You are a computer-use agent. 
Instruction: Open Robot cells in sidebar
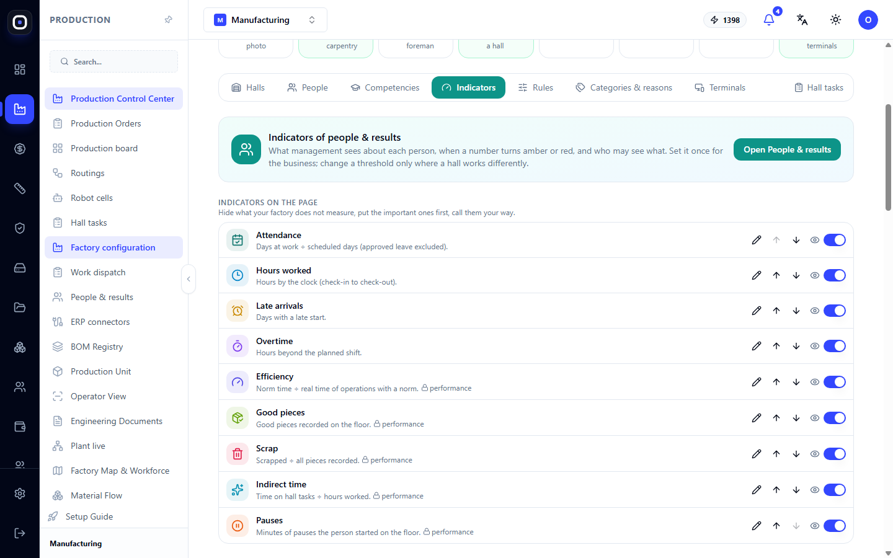[x=113, y=198]
